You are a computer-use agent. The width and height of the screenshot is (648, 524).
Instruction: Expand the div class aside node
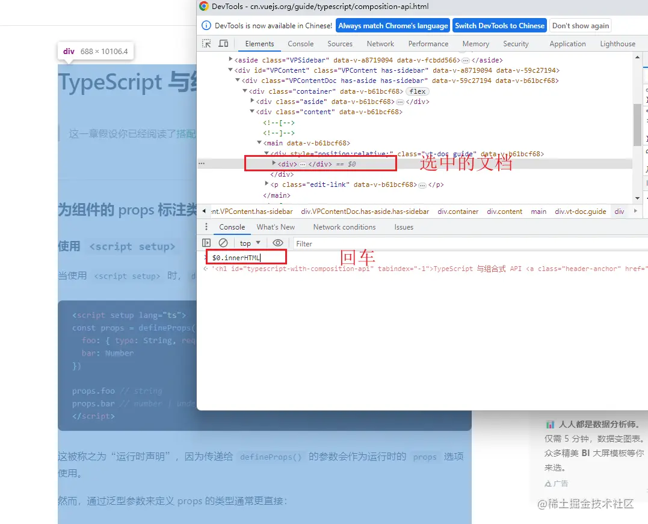coord(252,101)
